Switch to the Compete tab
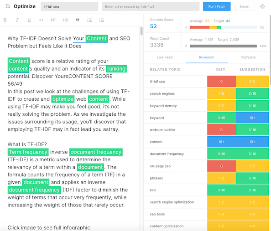Screen dimensions: 271x231 coord(248,57)
